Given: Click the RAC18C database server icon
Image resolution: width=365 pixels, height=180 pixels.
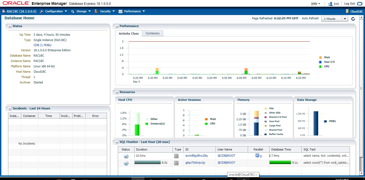Looking at the screenshot, I should pos(4,11).
